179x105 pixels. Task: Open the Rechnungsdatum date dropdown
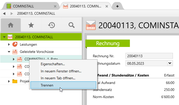coord(170,63)
